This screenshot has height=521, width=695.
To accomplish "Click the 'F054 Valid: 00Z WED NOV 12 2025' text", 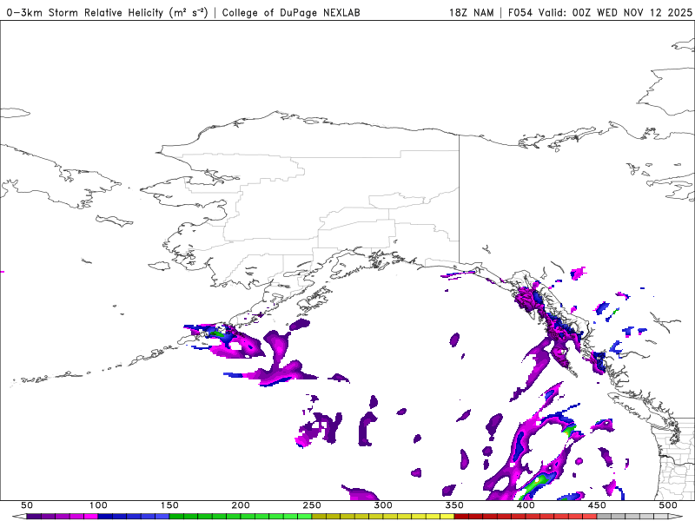I will (600, 12).
